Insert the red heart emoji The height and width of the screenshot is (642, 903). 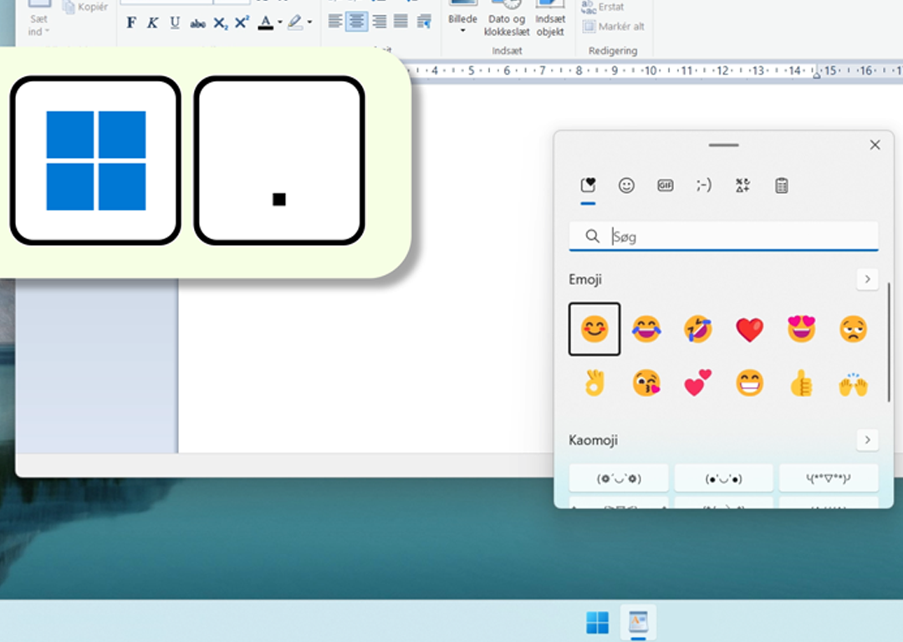coord(750,329)
